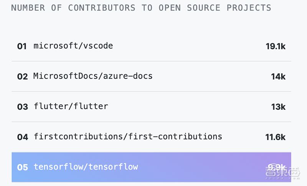The image size is (307, 186).
Task: Open the MicrosoftDocs/azure-docs repository link
Action: [x=93, y=76]
